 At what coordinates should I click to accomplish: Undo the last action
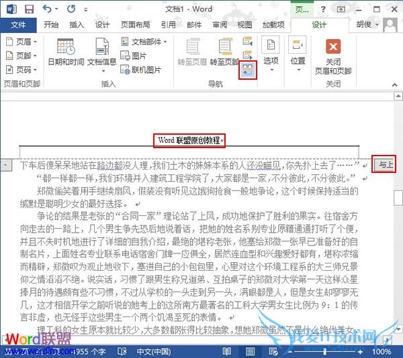click(47, 9)
